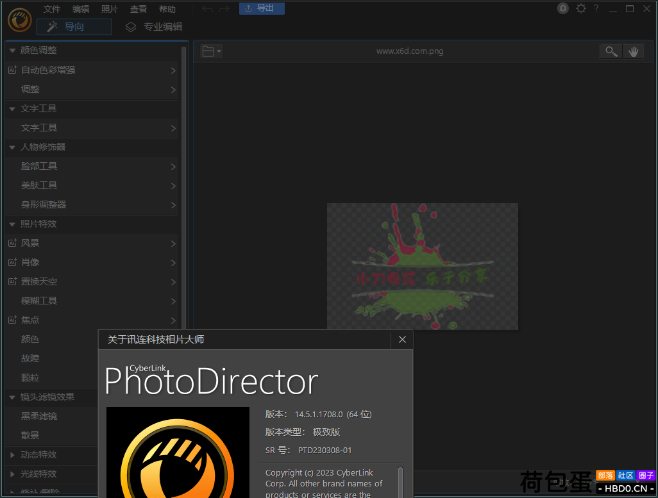
Task: Select the 肖像 effect row
Action: [92, 262]
